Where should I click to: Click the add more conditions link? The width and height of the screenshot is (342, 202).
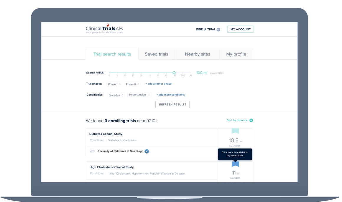point(170,95)
